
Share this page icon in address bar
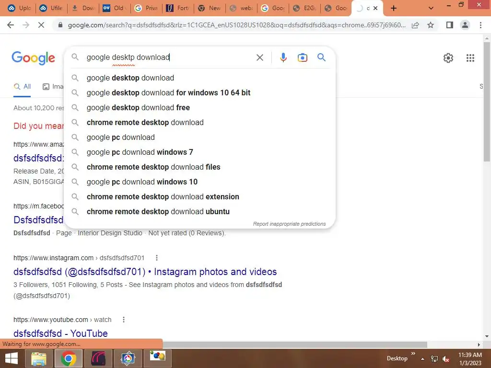[x=415, y=25]
